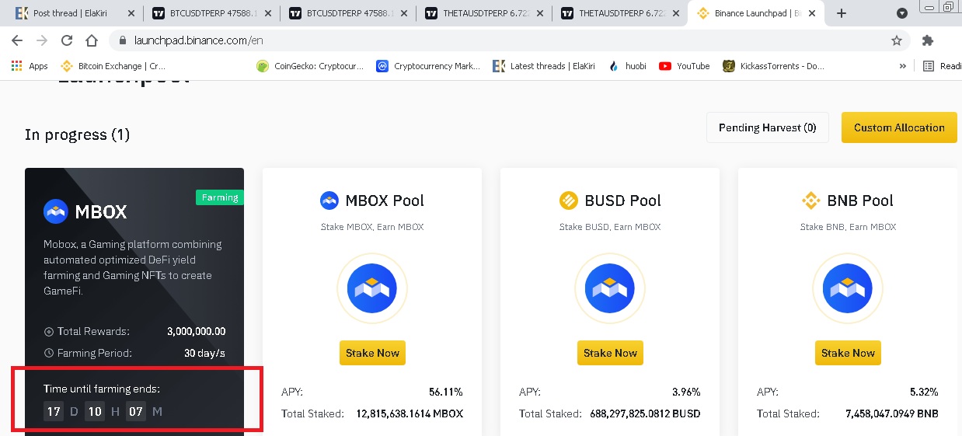Image resolution: width=962 pixels, height=436 pixels.
Task: Click the 688,297,825.0812 BUSD staked amount
Action: (645, 413)
